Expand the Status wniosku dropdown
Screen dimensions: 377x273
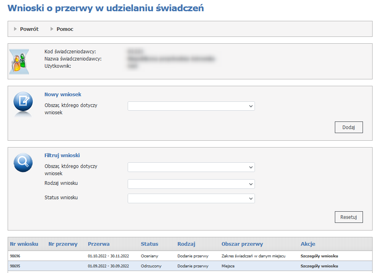coord(191,198)
